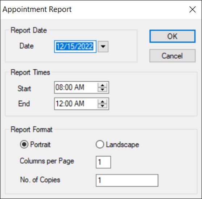
Task: Select the hour 12 in End time
Action: point(59,104)
